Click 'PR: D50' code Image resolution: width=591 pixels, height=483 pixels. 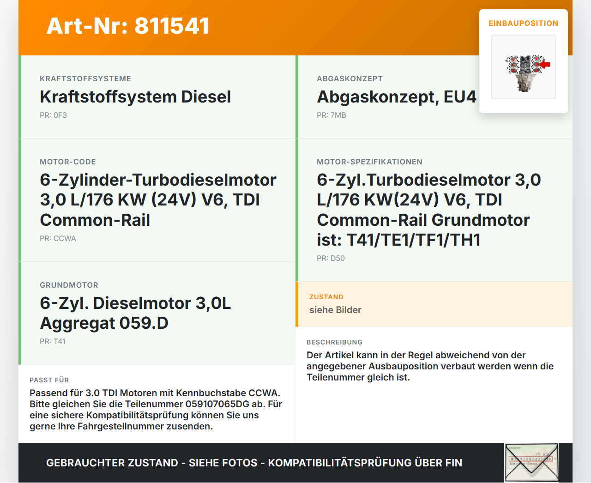331,258
